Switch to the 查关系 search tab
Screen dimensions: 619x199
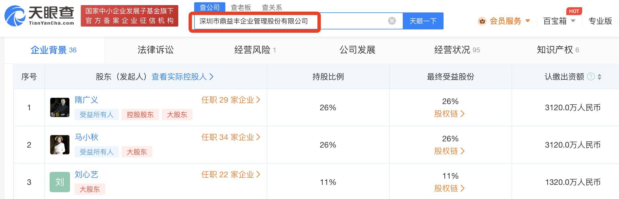click(x=272, y=8)
